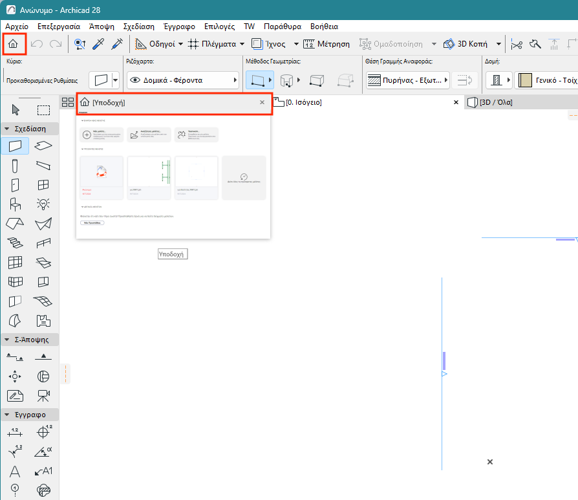Select the Stair tool
Image resolution: width=578 pixels, height=500 pixels.
pyautogui.click(x=15, y=243)
